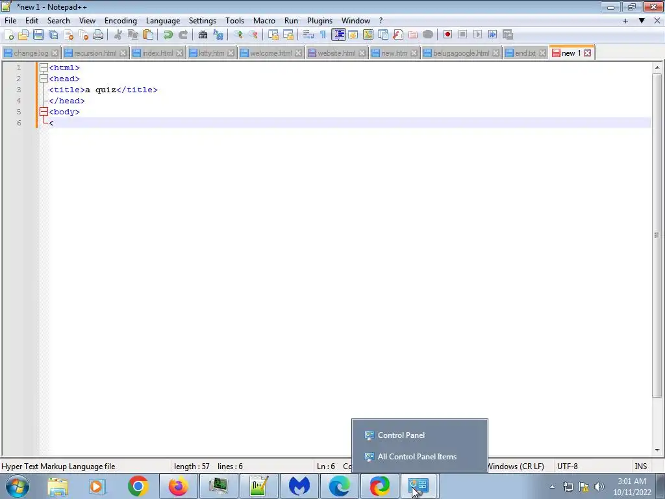Toggle the Monitoring (tail -f) icon
The height and width of the screenshot is (499, 665).
pyautogui.click(x=427, y=35)
